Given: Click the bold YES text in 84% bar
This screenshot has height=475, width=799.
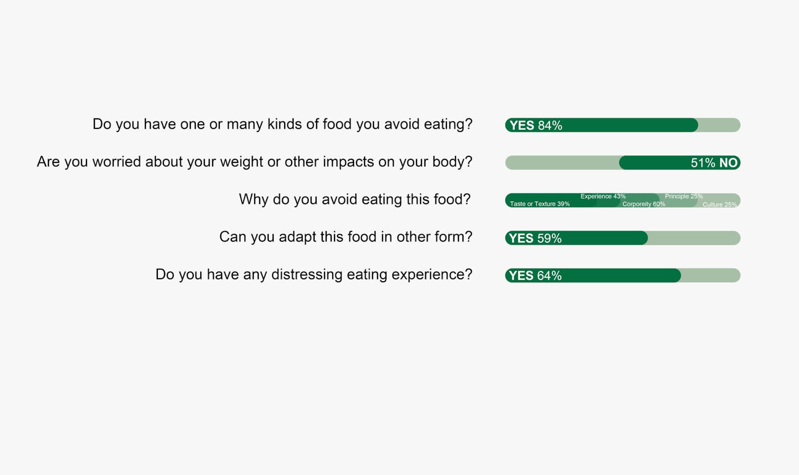Looking at the screenshot, I should pyautogui.click(x=522, y=125).
